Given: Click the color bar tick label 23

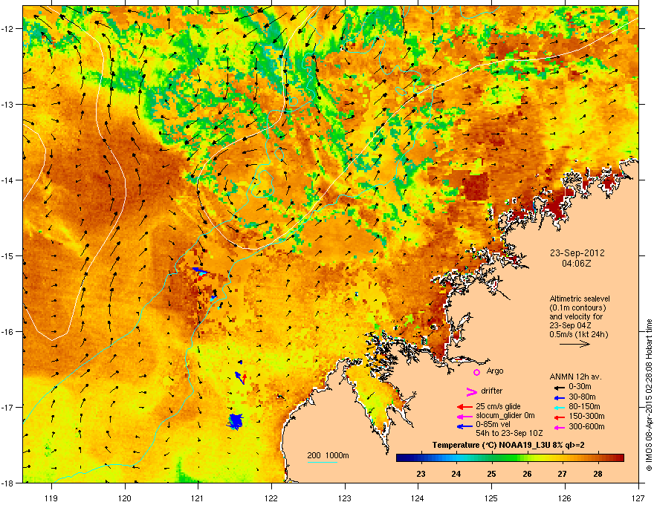Looking at the screenshot, I should 421,474.
